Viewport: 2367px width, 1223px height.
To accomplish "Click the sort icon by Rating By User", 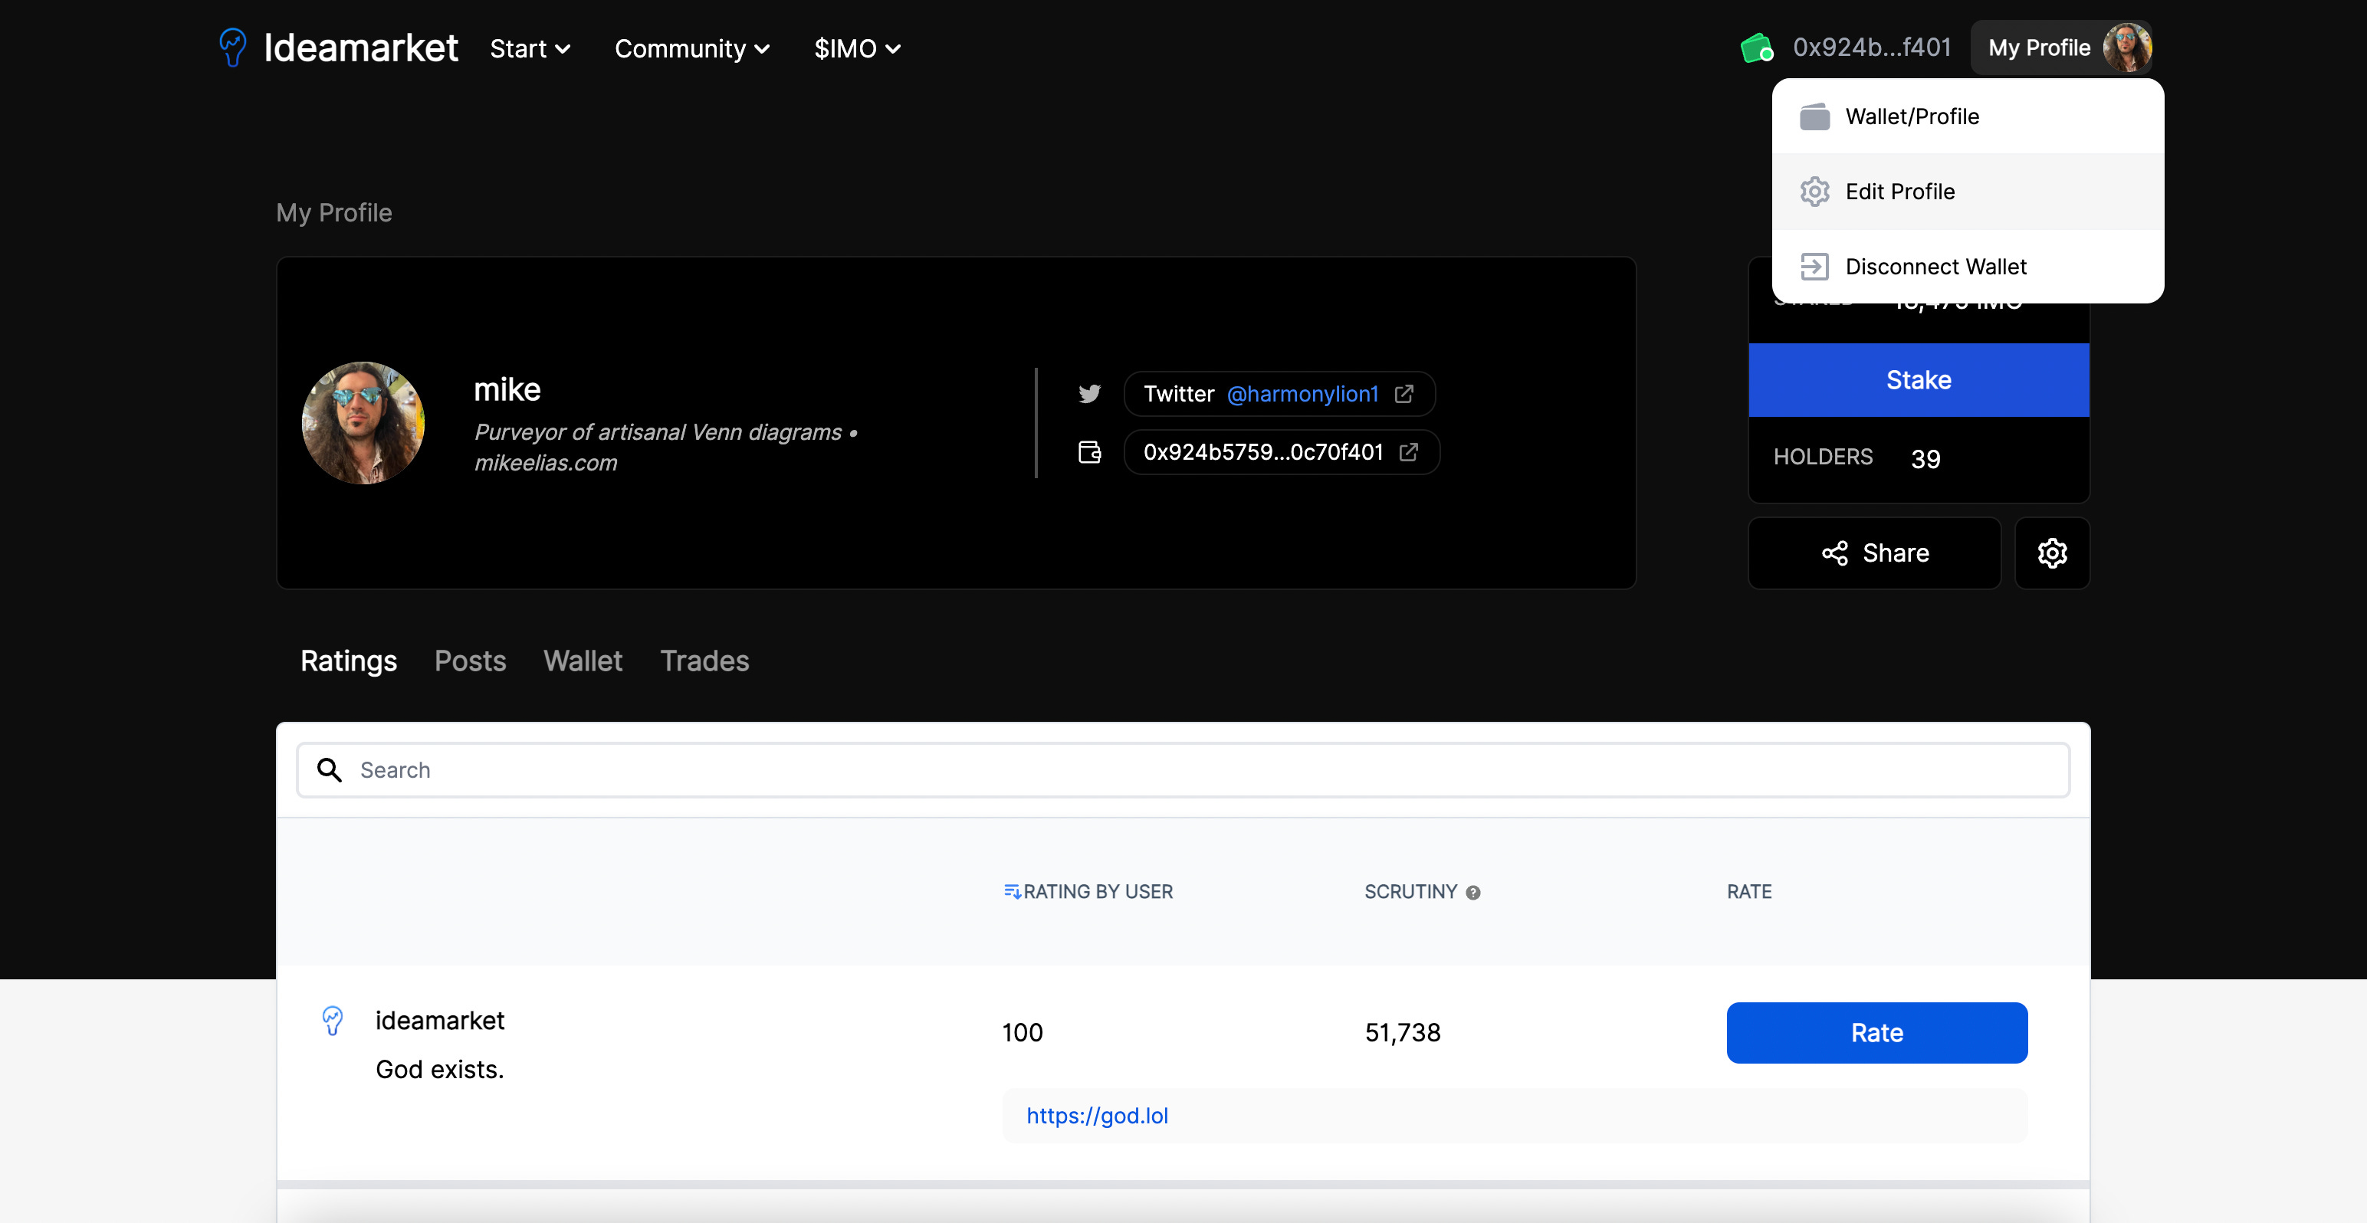I will click(1012, 891).
